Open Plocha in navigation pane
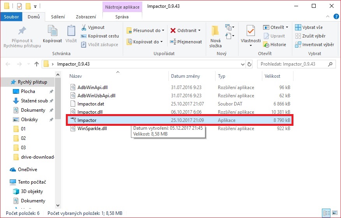The height and width of the screenshot is (218, 341). click(x=28, y=91)
